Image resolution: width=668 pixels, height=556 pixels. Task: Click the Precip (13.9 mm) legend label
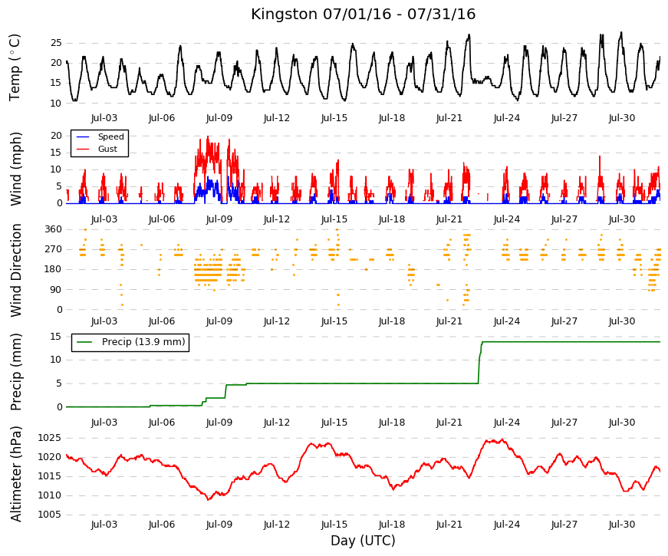[x=143, y=342]
